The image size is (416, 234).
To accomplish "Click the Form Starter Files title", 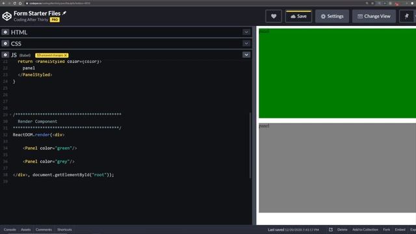I will (x=37, y=13).
